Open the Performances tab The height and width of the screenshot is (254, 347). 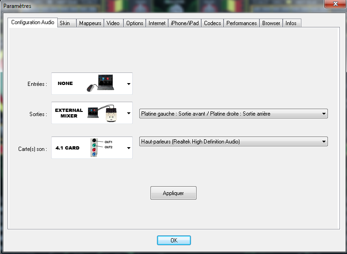click(241, 23)
